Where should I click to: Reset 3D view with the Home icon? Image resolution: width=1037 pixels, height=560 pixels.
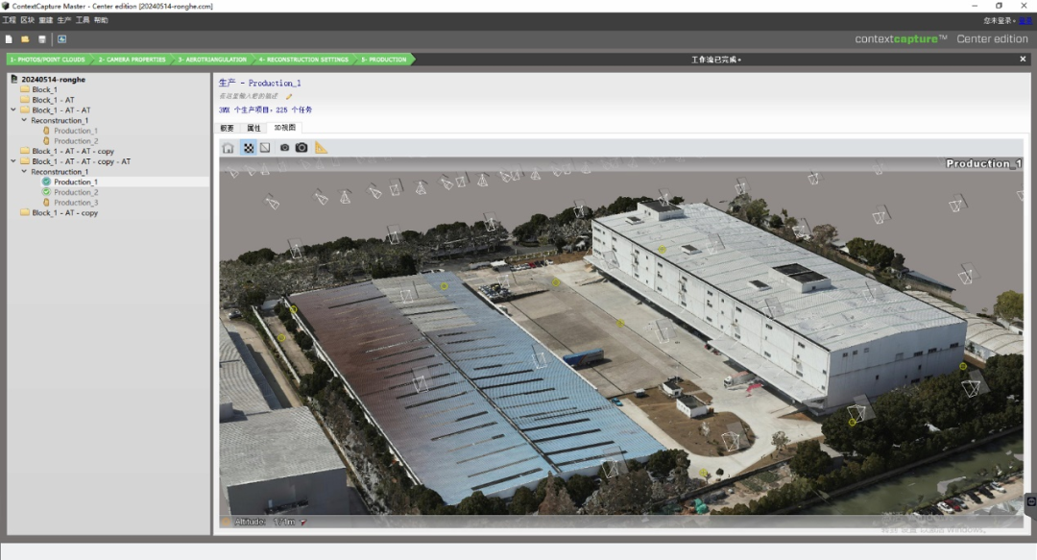click(229, 148)
